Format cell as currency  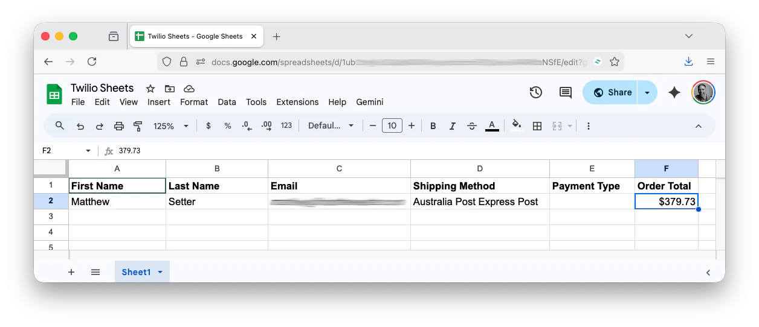[208, 125]
